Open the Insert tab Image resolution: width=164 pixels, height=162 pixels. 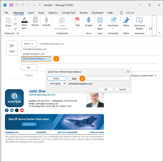coord(31,13)
